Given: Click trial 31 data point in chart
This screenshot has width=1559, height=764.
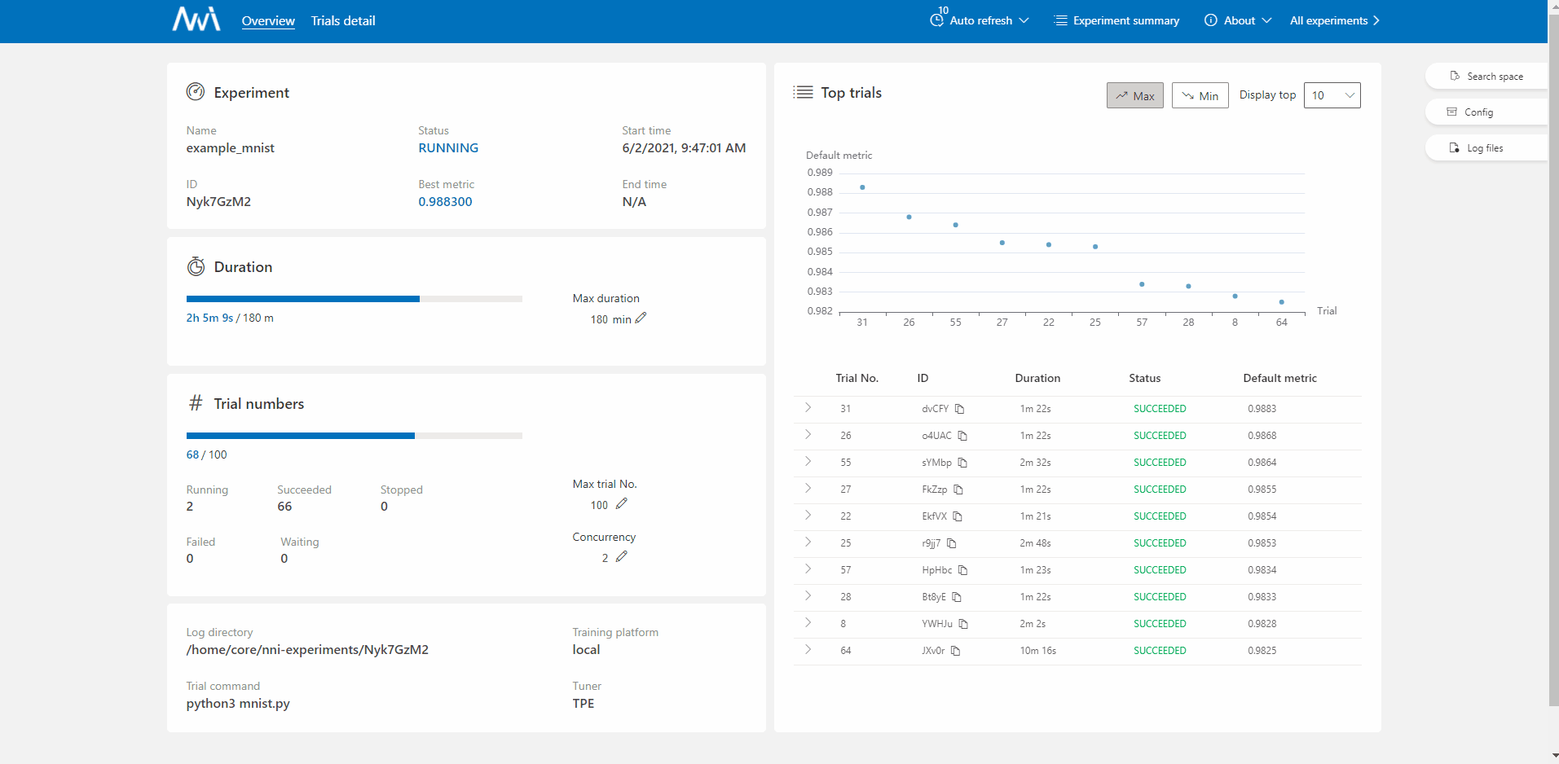Looking at the screenshot, I should (x=862, y=187).
